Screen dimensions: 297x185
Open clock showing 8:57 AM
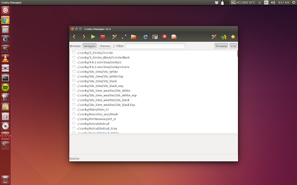284,3
